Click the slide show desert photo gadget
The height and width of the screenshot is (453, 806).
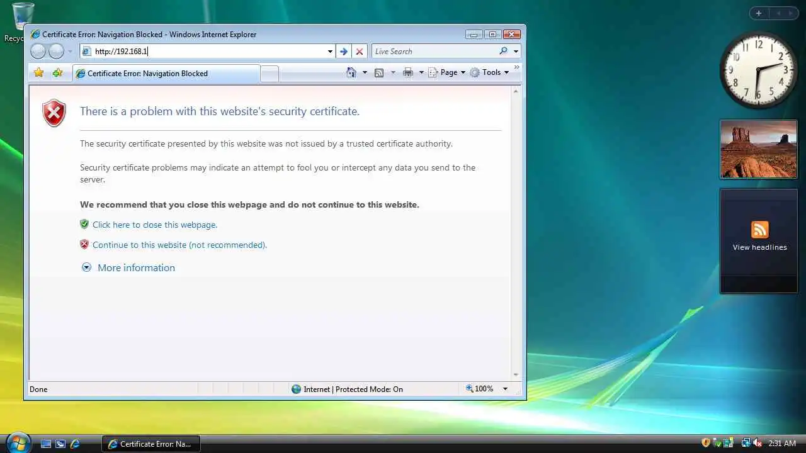(758, 149)
